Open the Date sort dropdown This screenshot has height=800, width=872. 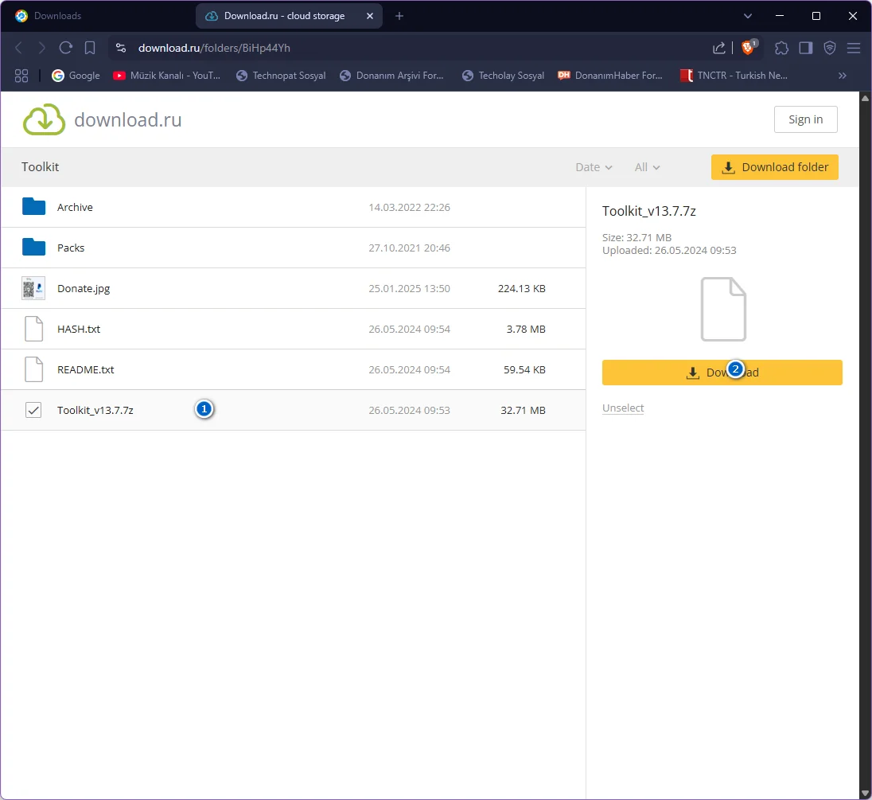pyautogui.click(x=594, y=167)
